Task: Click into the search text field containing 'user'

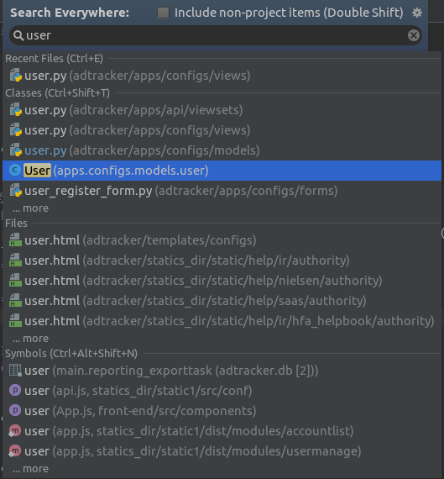Action: click(x=215, y=35)
